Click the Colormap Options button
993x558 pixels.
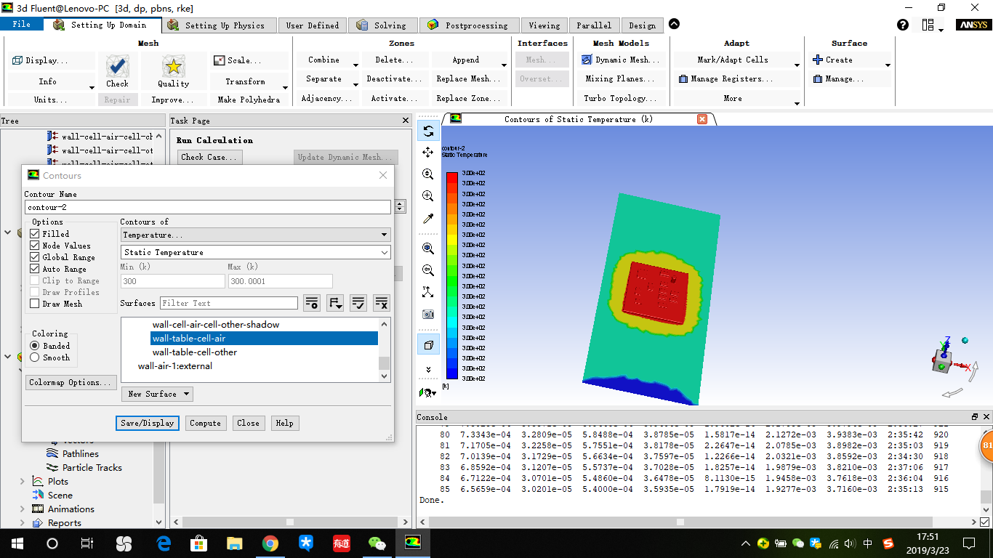click(71, 382)
